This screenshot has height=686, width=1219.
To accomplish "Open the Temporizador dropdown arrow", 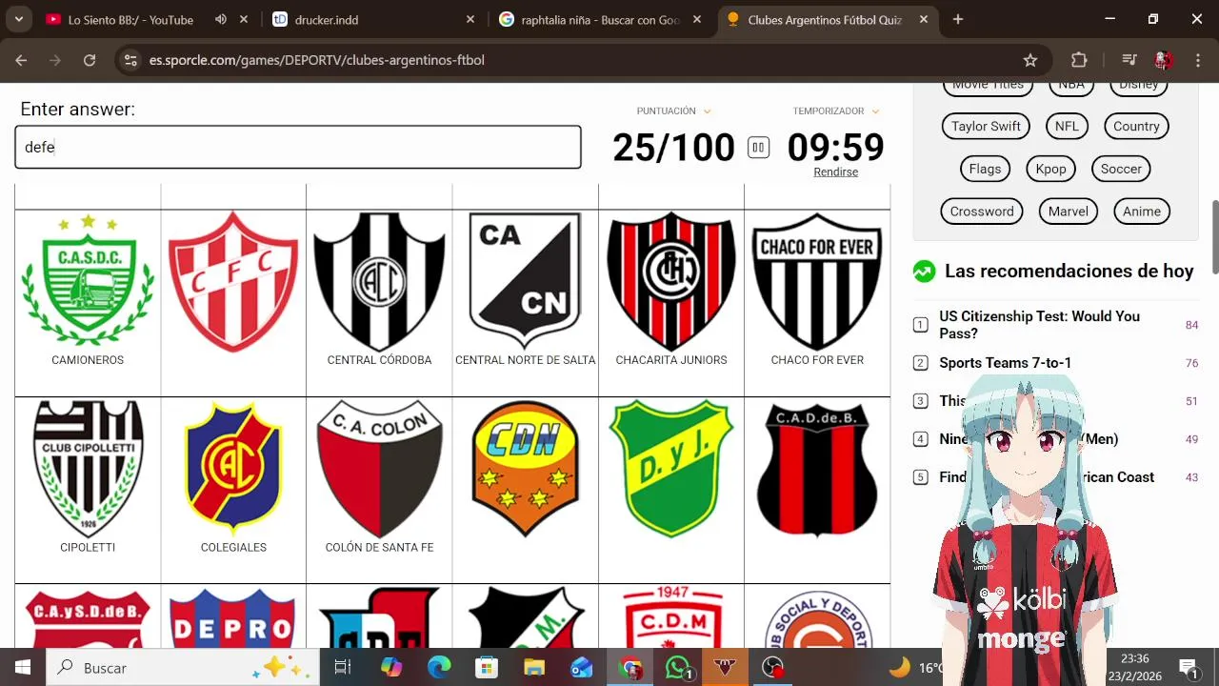I will [x=875, y=111].
